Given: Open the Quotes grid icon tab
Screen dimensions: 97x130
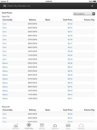Looking at the screenshot, I should point(42,126).
